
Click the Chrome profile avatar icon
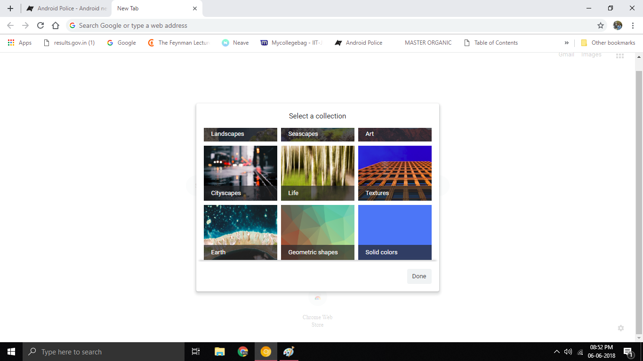617,25
